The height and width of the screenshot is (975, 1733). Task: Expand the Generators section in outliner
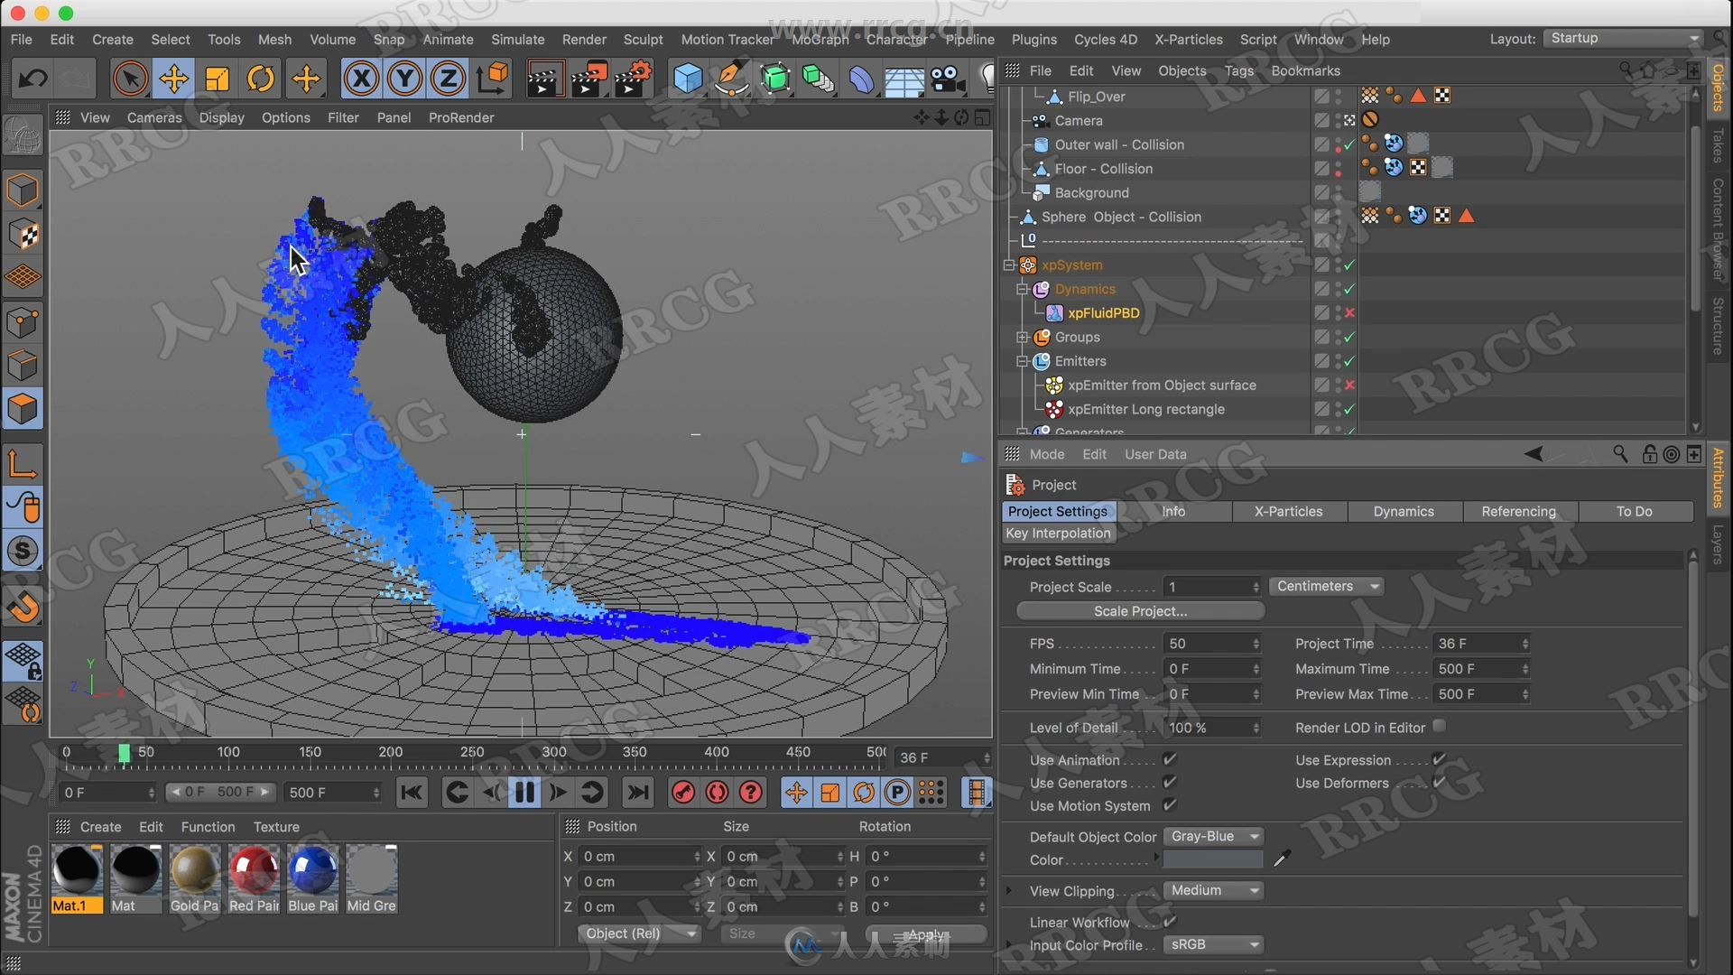(1021, 431)
